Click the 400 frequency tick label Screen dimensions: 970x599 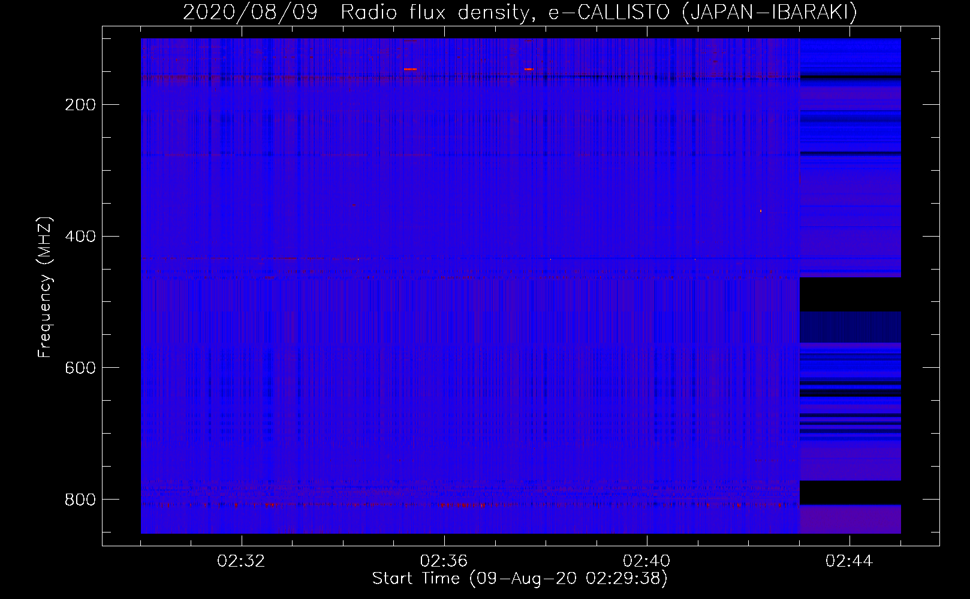pos(80,237)
